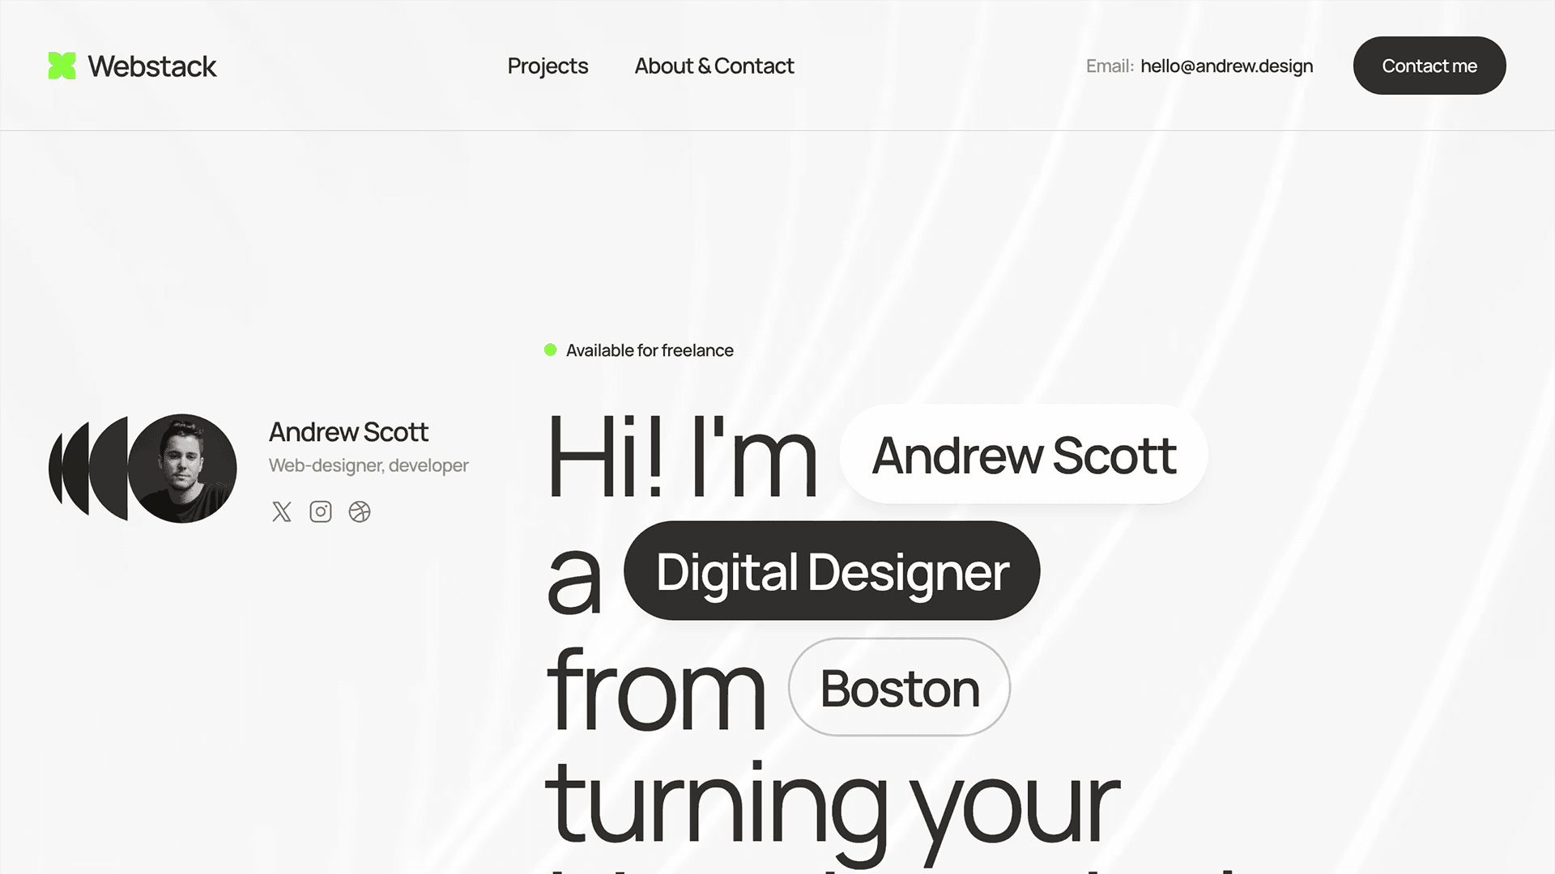Expand the Projects navigation dropdown
The width and height of the screenshot is (1555, 874).
[x=547, y=65]
